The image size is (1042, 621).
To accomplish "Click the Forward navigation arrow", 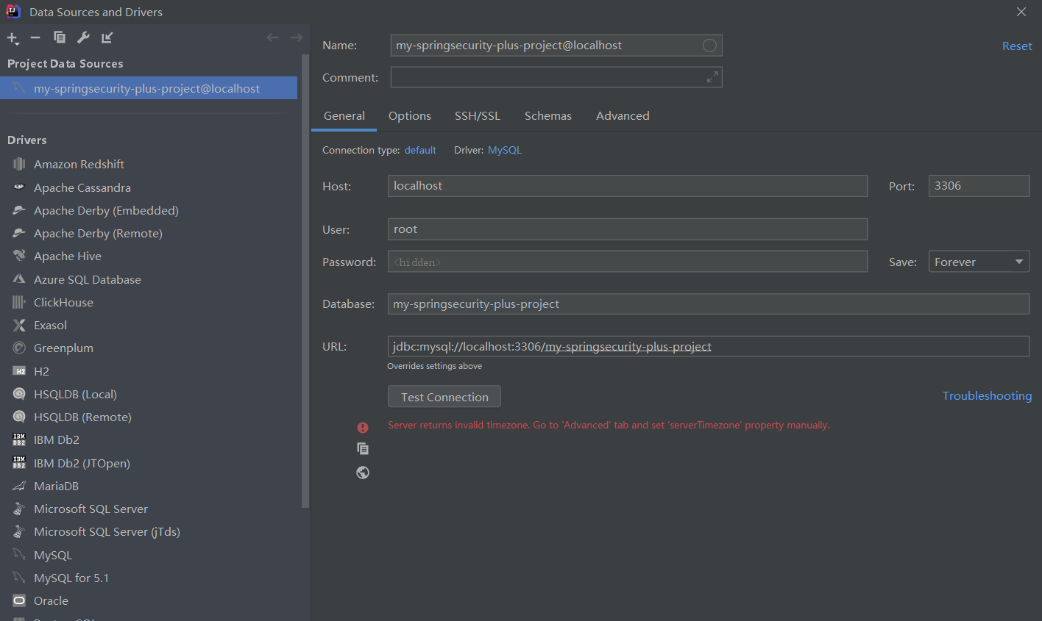I will coord(297,37).
